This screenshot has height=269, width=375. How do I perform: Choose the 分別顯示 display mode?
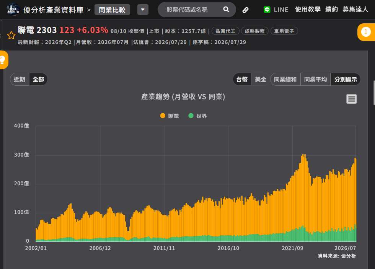click(346, 79)
